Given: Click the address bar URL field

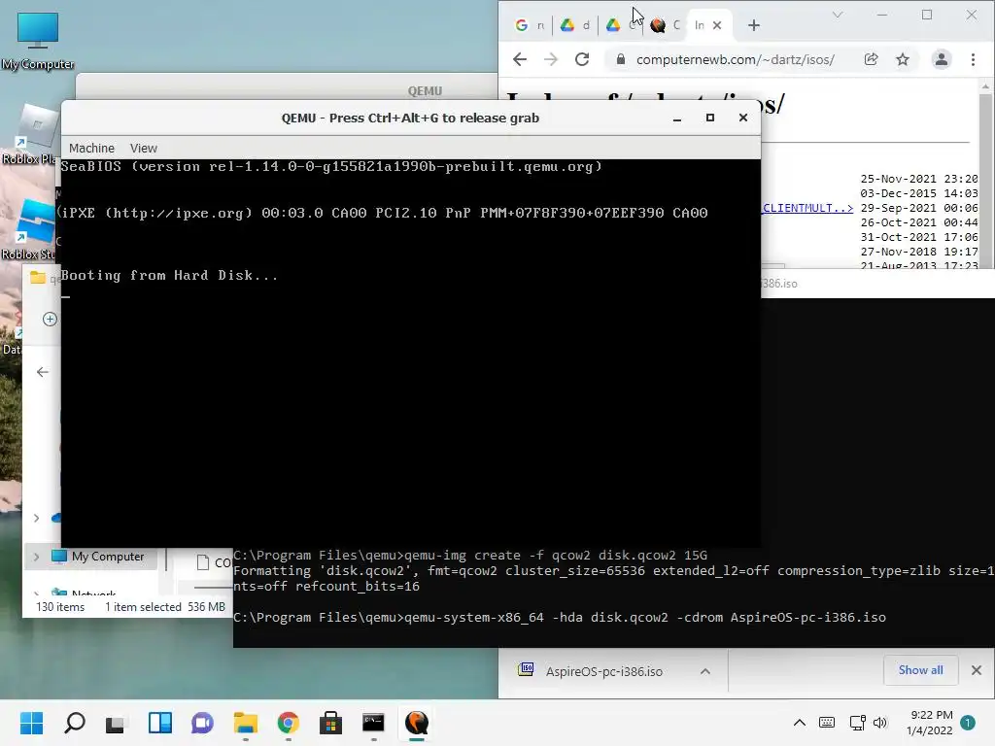Looking at the screenshot, I should pos(735,59).
